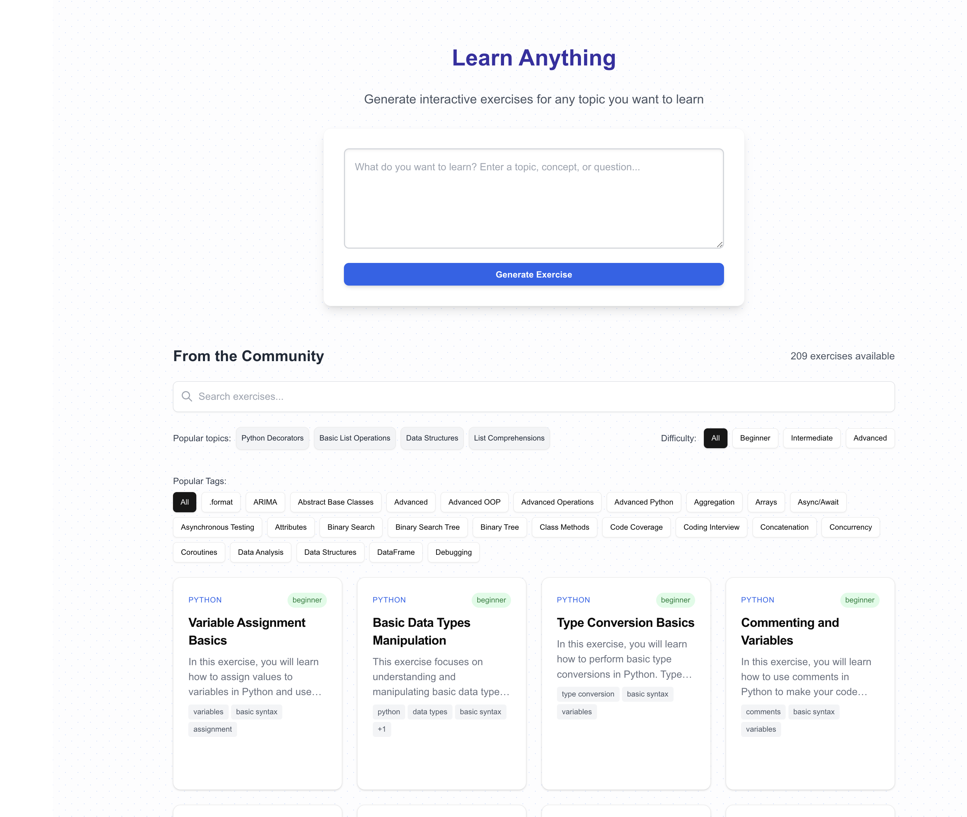Select Beginner difficulty filter
967x817 pixels.
click(755, 438)
